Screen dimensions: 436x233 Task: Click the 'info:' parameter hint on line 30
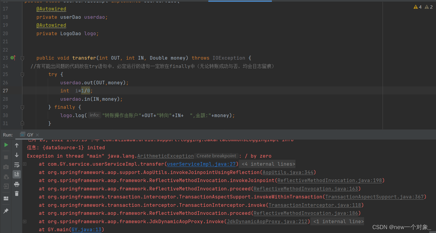pyautogui.click(x=95, y=115)
